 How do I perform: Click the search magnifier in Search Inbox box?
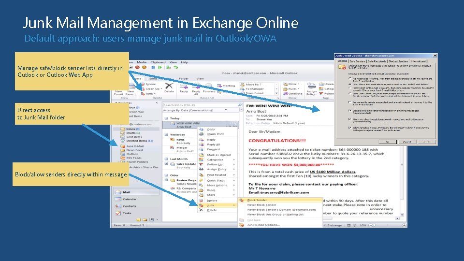(239, 105)
